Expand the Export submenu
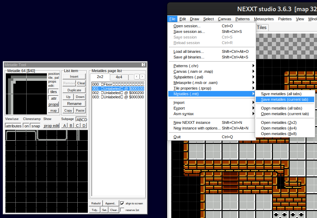Screen dimensions: 317x218 pyautogui.click(x=212, y=108)
